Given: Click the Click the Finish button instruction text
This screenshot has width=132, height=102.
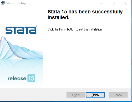Looking at the screenshot, I should 75,29.
